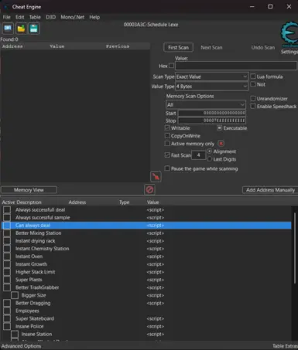Activate the Instant Oven checkbox
Image resolution: width=298 pixels, height=350 pixels.
(7, 257)
